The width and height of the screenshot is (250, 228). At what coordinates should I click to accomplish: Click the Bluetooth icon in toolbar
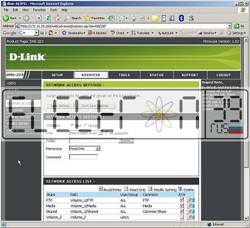pyautogui.click(x=181, y=18)
